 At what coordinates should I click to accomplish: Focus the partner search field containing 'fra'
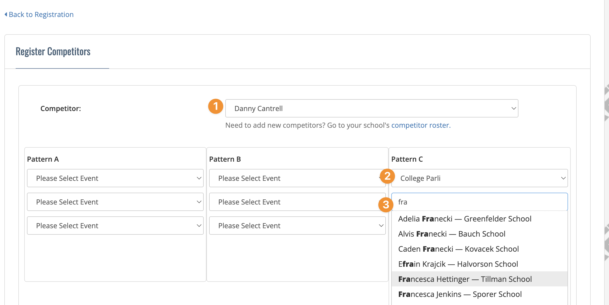click(x=479, y=202)
